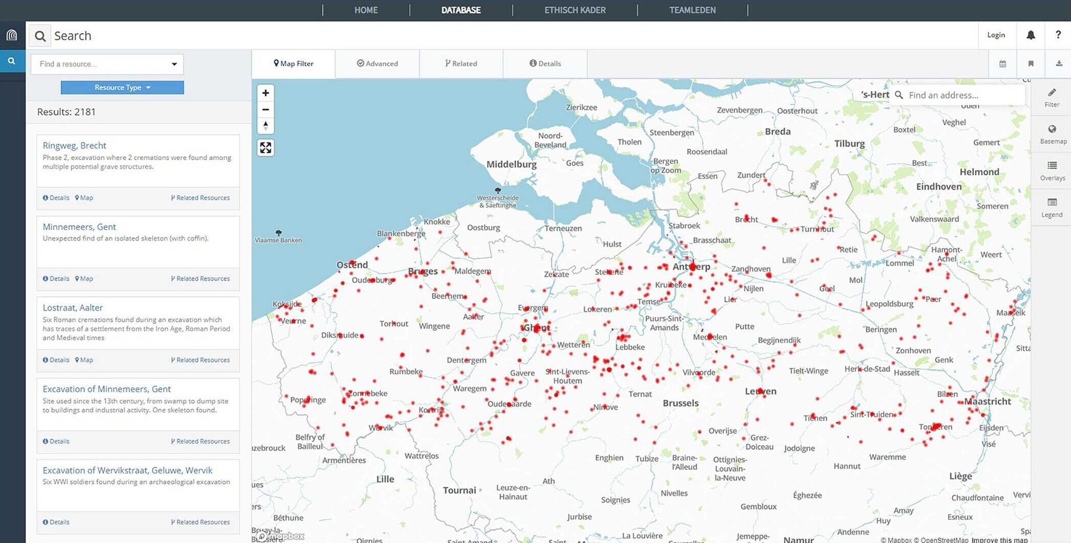Screen dimensions: 1071x543
Task: Open Details for Ringweg, Brecht
Action: (x=56, y=198)
